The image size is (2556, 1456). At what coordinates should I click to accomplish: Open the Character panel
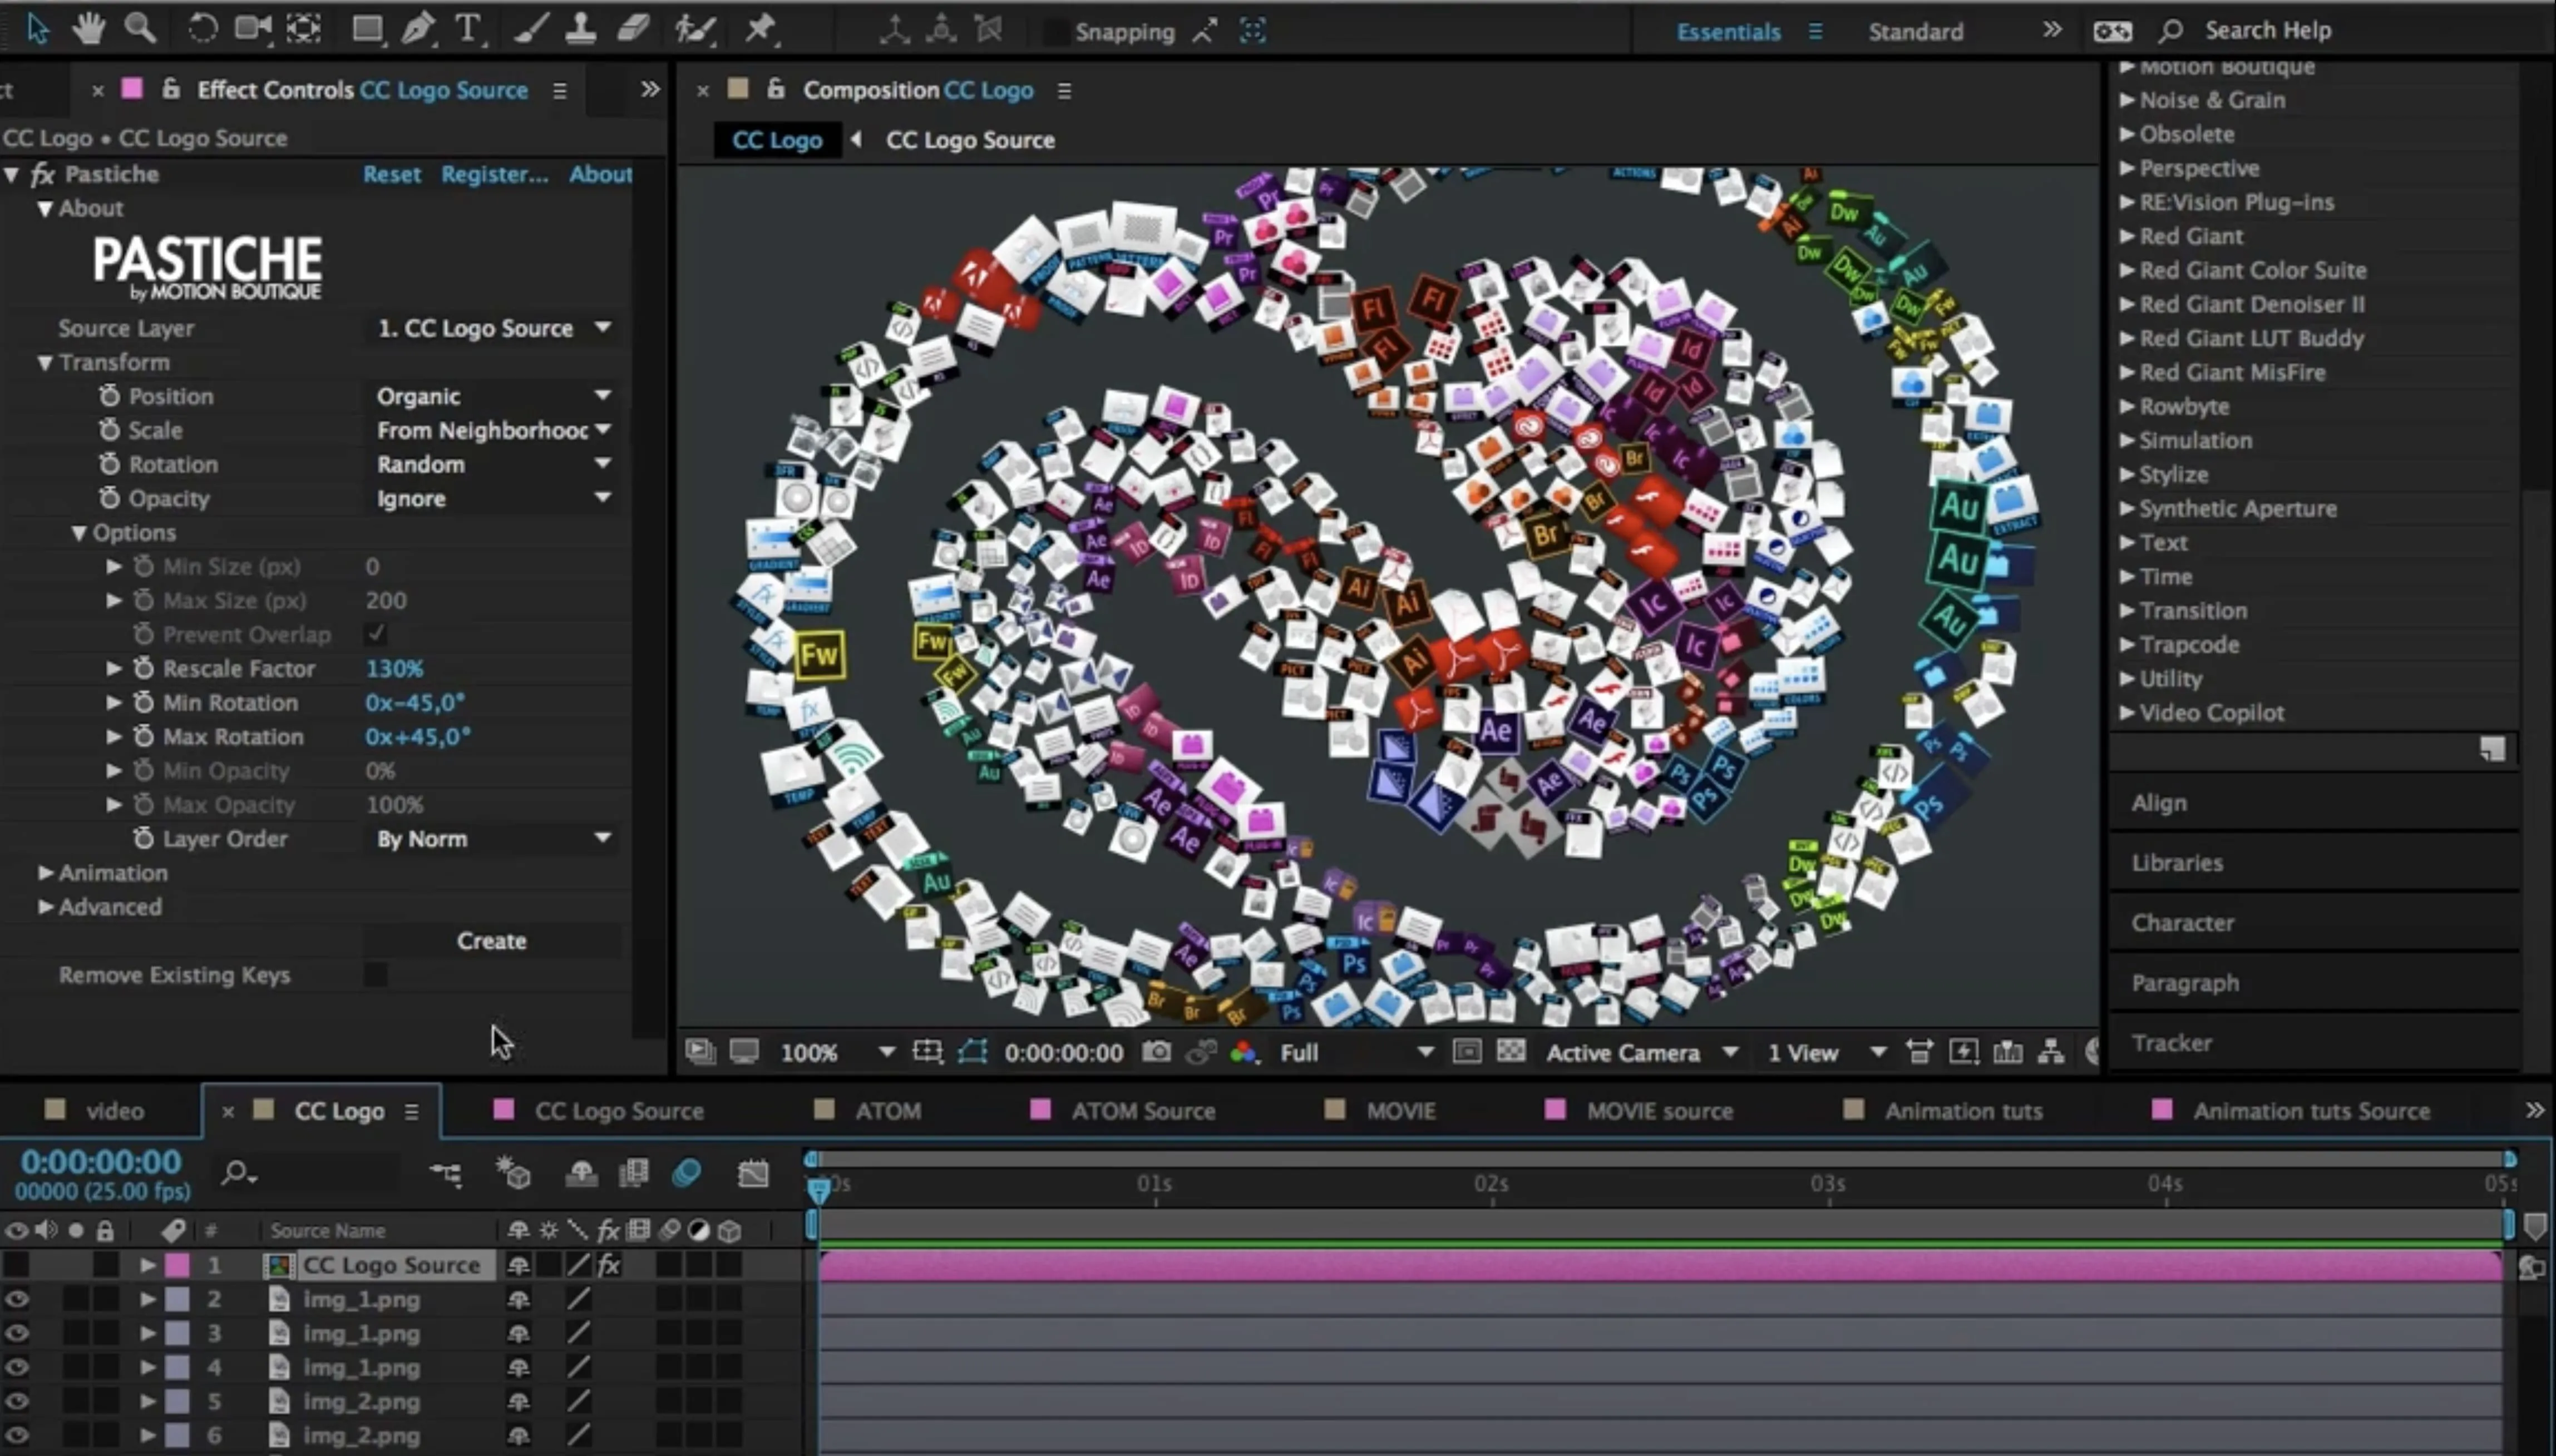pos(2182,922)
